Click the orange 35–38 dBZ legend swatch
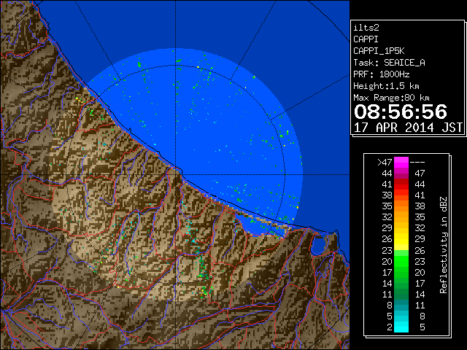Viewport: 467px width, 350px height. (401, 206)
